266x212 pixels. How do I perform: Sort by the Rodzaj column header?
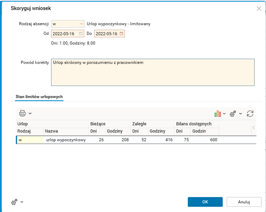[30, 131]
